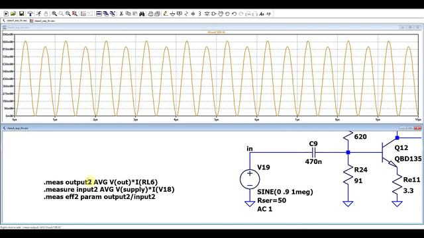
Task: Click the V(out)*I(RL6) trace label
Action: coord(217,32)
